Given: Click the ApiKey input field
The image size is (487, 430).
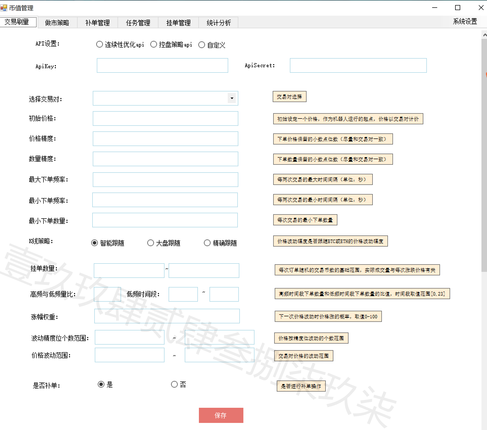Looking at the screenshot, I should [162, 65].
